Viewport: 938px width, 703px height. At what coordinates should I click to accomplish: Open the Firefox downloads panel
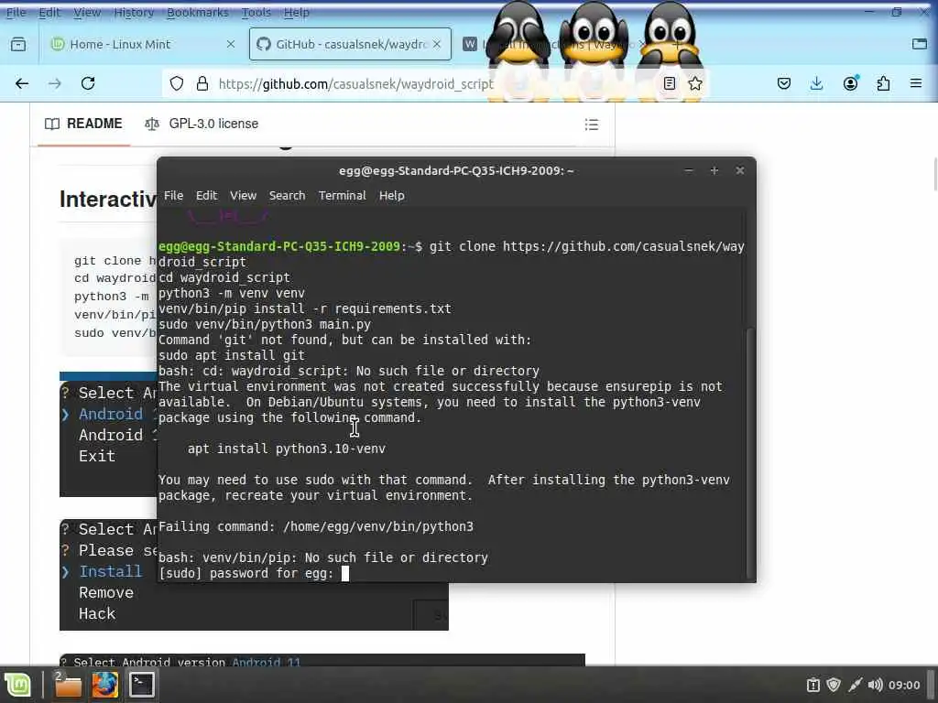816,83
